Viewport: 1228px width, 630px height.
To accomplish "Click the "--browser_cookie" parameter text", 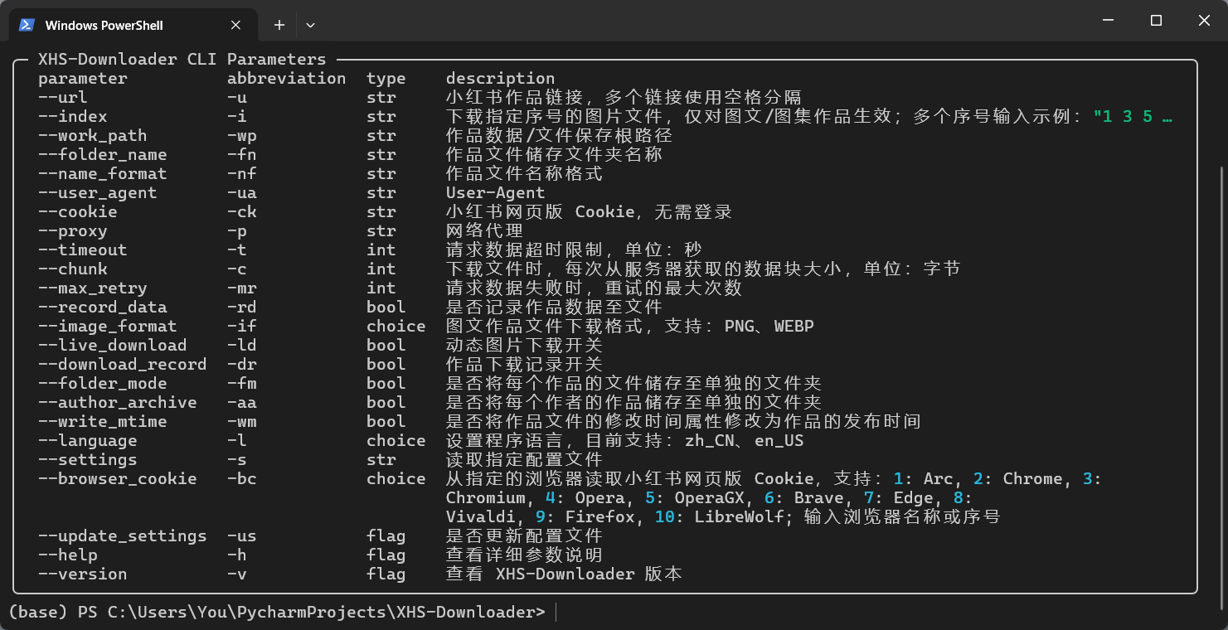I will point(117,479).
